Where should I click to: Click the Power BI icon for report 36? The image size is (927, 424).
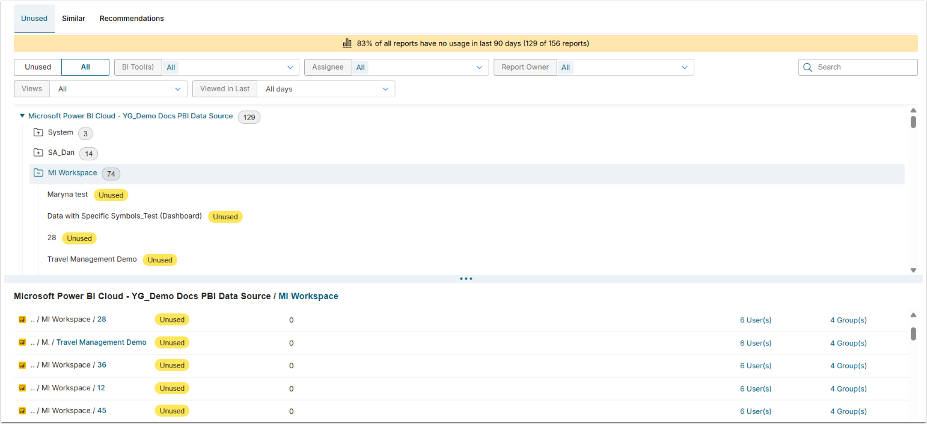click(x=22, y=365)
